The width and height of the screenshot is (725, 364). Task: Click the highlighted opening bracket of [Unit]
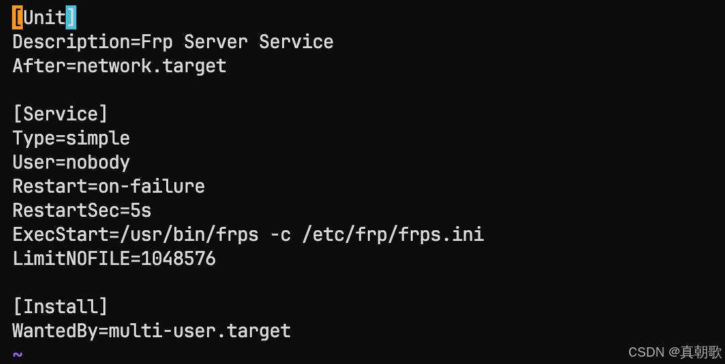(17, 17)
